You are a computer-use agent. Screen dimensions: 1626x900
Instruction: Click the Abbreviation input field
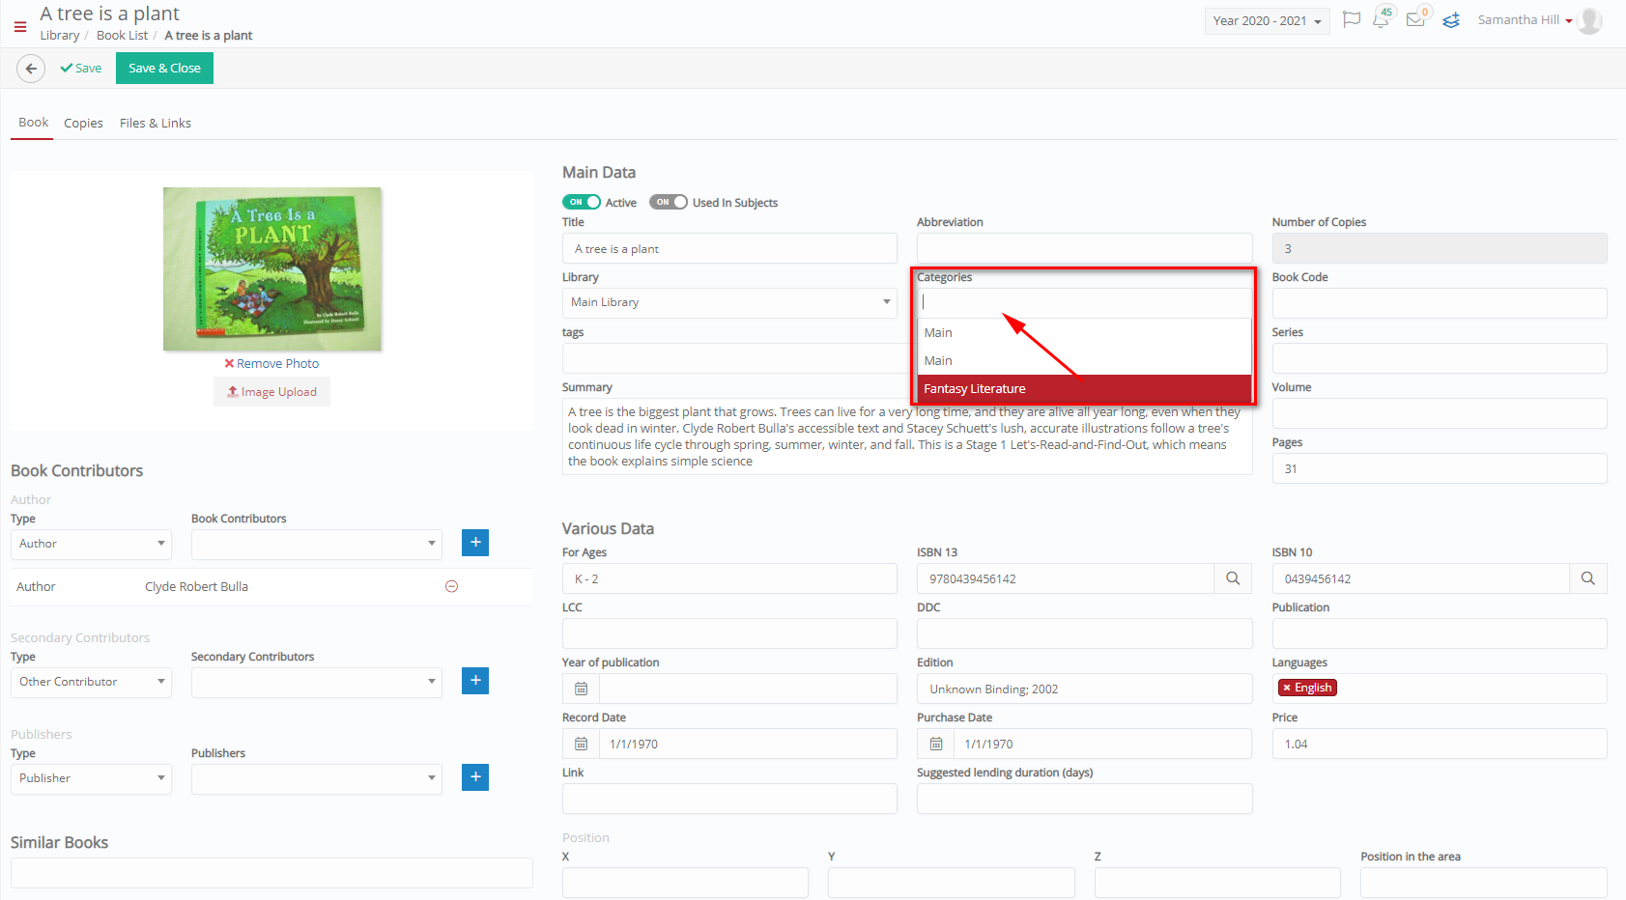coord(1084,248)
